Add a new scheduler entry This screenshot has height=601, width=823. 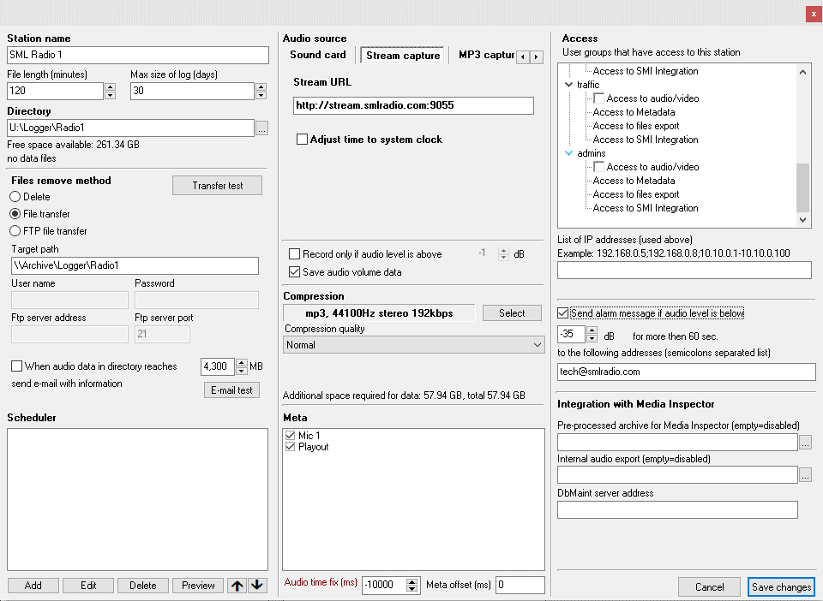tap(33, 586)
